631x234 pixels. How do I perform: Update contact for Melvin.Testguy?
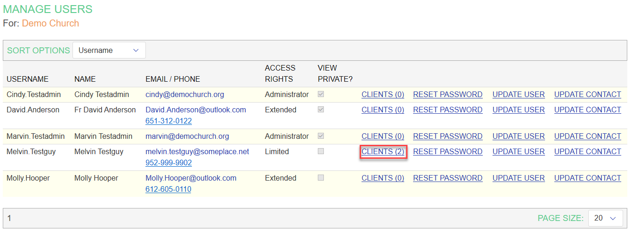pos(587,151)
